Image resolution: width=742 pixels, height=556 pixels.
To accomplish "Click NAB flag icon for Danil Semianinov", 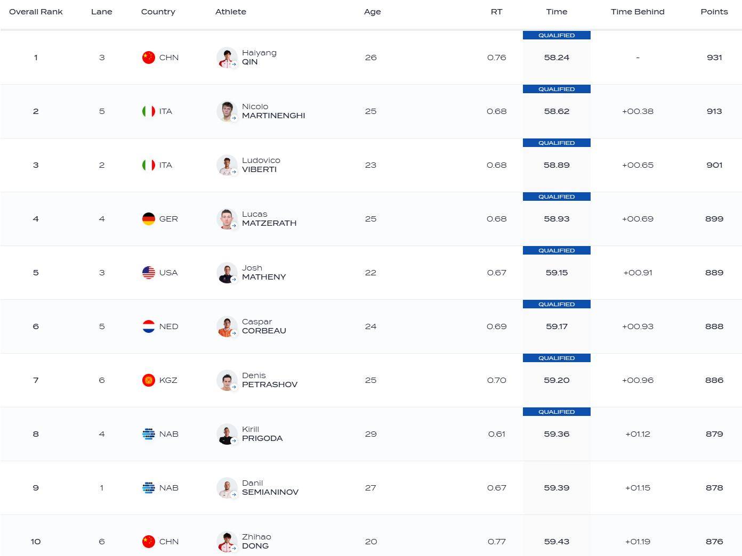I will (x=148, y=488).
